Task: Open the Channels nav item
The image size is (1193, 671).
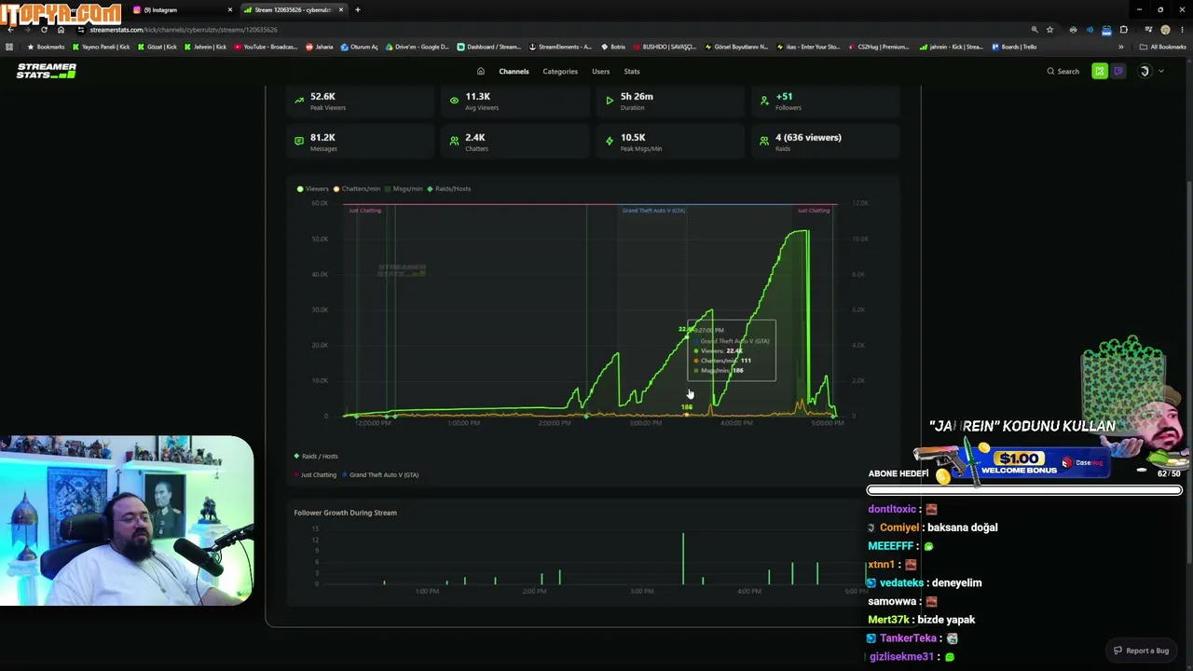Action: tap(514, 72)
